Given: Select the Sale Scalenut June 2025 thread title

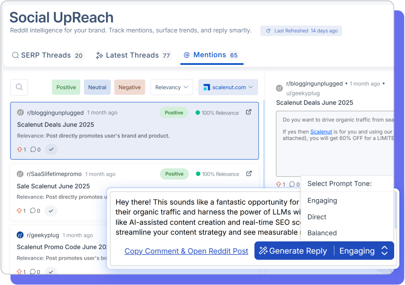Looking at the screenshot, I should point(53,186).
